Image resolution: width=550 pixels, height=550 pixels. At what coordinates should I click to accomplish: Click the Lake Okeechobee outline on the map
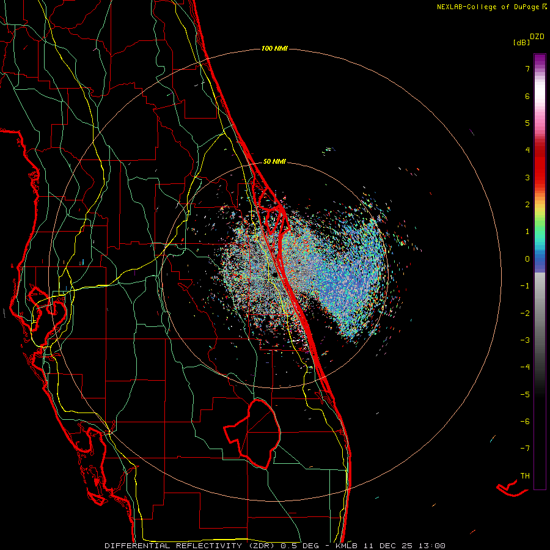pos(252,433)
